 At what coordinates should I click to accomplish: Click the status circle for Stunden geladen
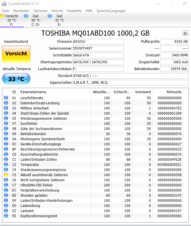click(6, 195)
